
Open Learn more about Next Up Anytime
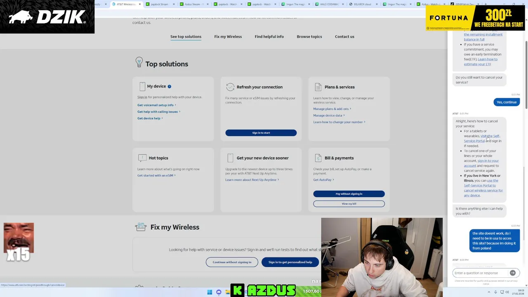point(252,180)
